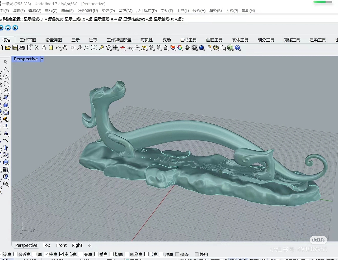Select the Text T tool in the sidebar
Screen dimensions: 338x260
click(6, 148)
